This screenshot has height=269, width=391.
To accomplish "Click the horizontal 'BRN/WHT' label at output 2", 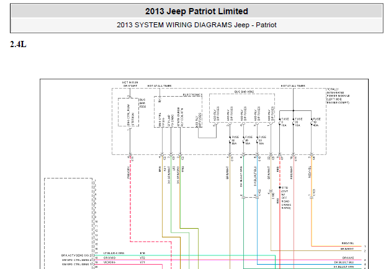I will click(x=348, y=249).
